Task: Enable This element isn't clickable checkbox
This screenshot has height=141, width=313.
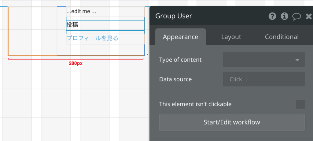Action: [300, 104]
